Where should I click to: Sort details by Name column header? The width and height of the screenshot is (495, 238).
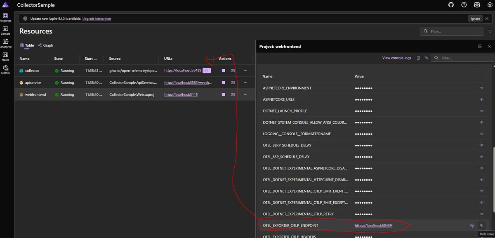pos(268,76)
